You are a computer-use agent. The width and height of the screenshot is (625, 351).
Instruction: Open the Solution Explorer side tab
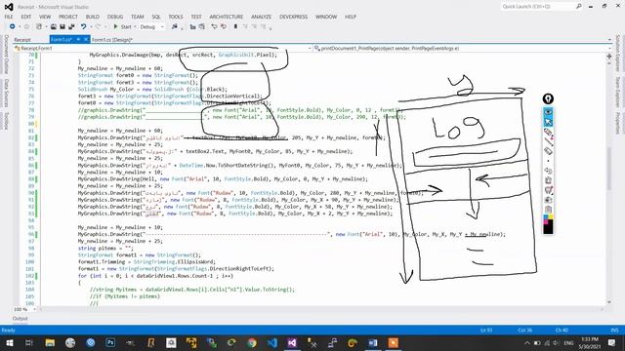click(617, 53)
